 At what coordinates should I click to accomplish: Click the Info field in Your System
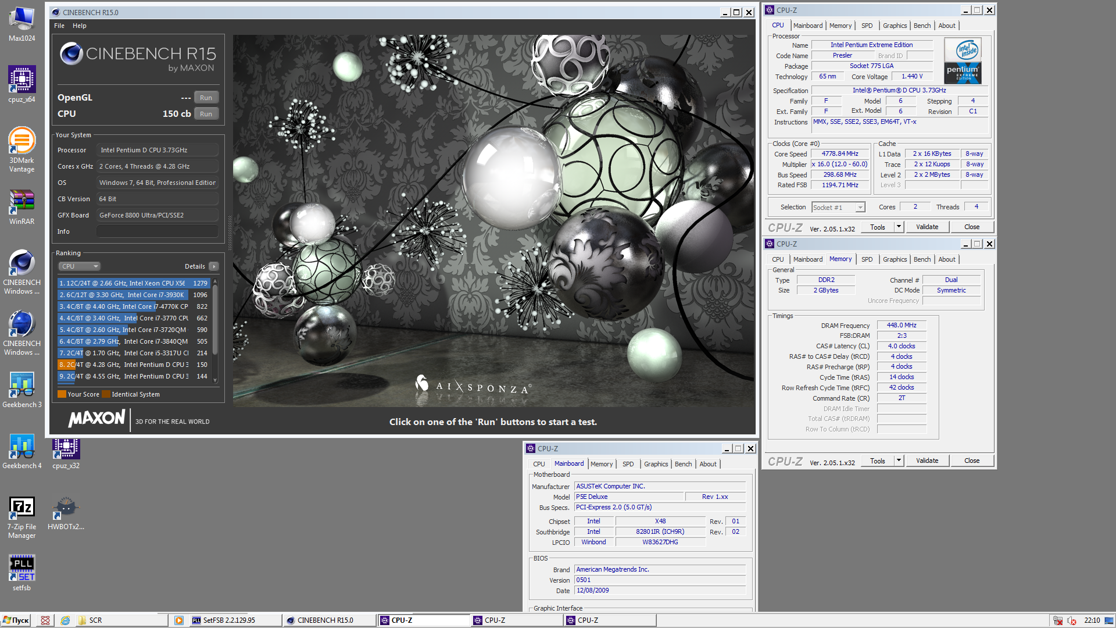click(158, 231)
